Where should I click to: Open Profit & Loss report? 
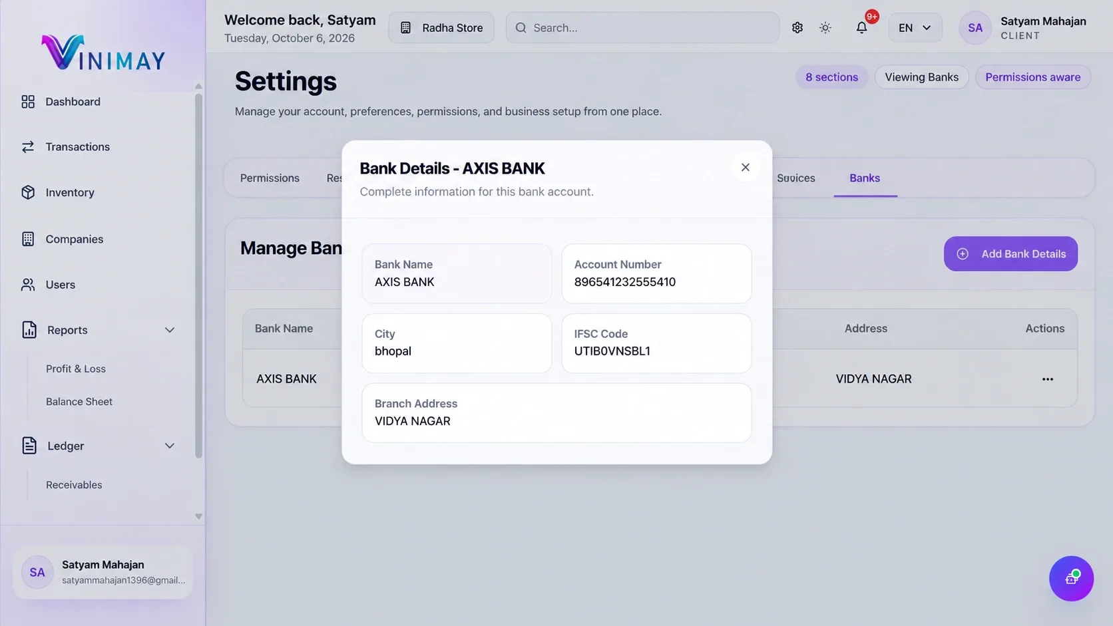[76, 369]
